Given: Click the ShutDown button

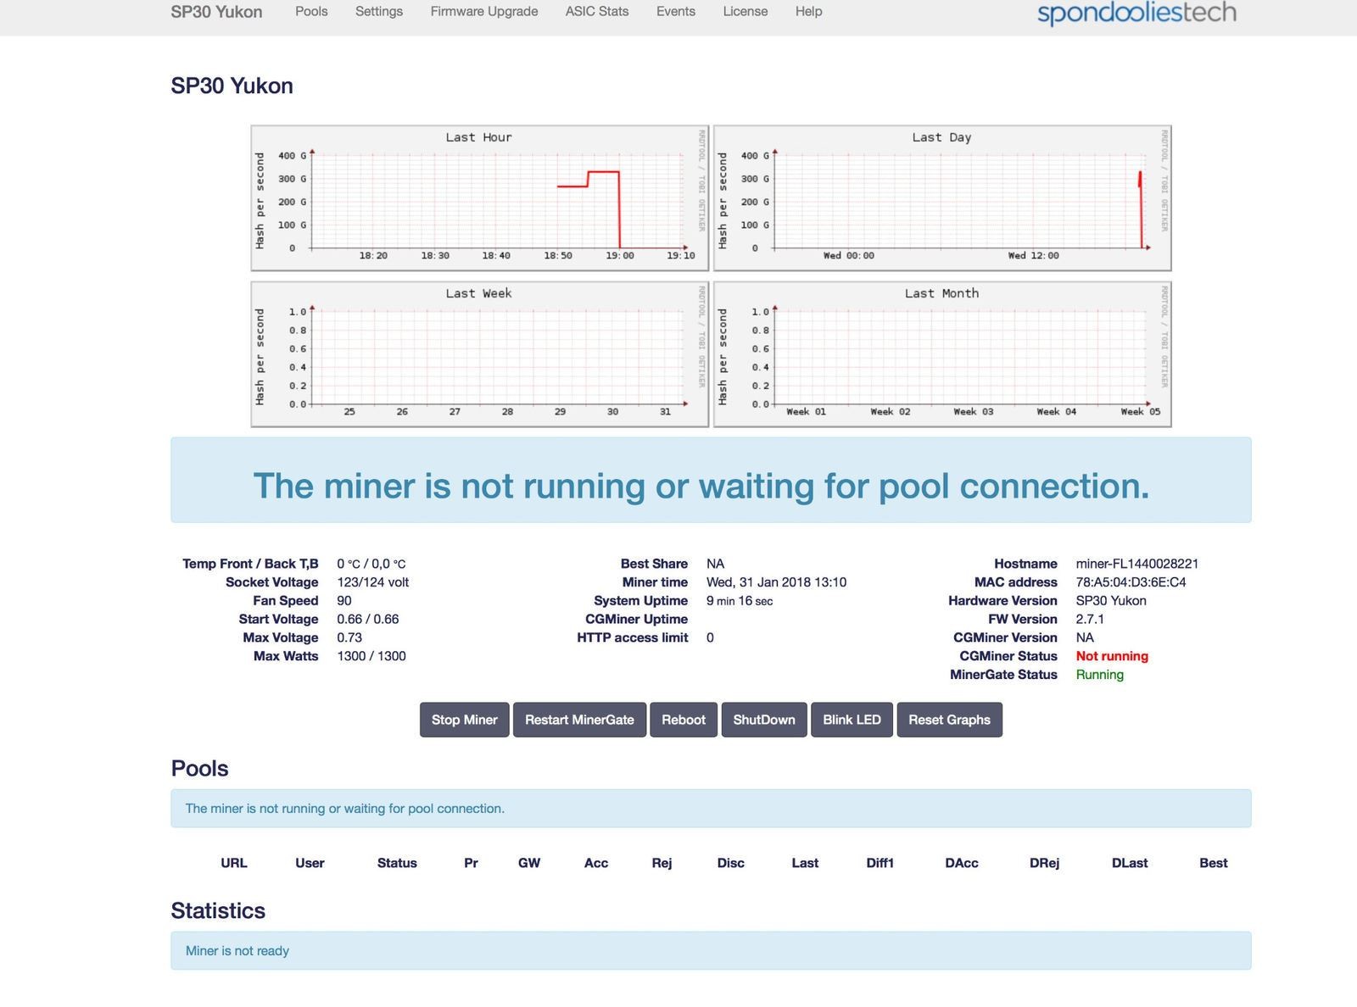Looking at the screenshot, I should [x=764, y=720].
